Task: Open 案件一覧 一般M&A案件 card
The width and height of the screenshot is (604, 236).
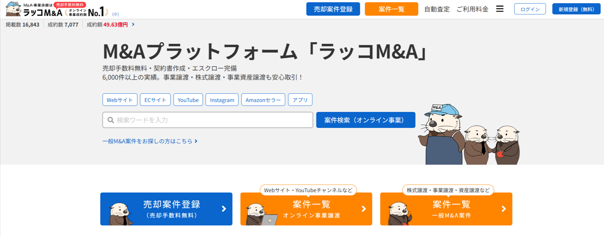Action: point(446,209)
